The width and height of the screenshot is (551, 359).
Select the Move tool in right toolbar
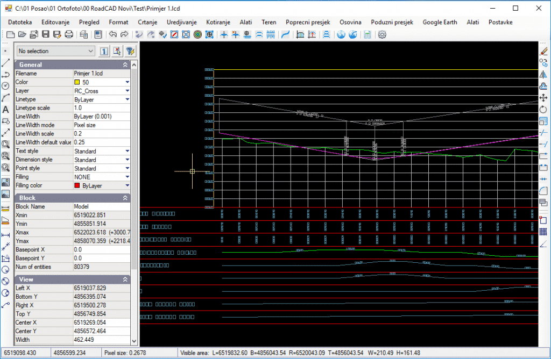[x=543, y=98]
